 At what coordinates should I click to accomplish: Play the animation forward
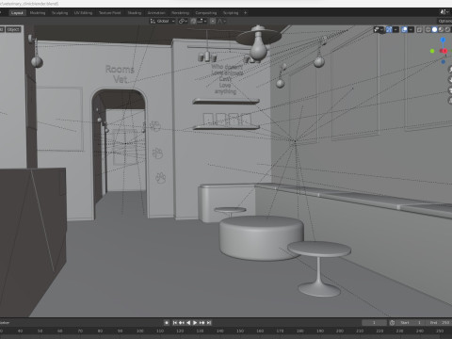point(195,323)
